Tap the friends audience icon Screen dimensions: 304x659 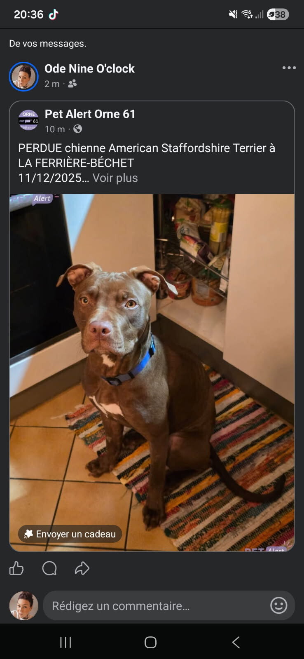click(x=72, y=84)
